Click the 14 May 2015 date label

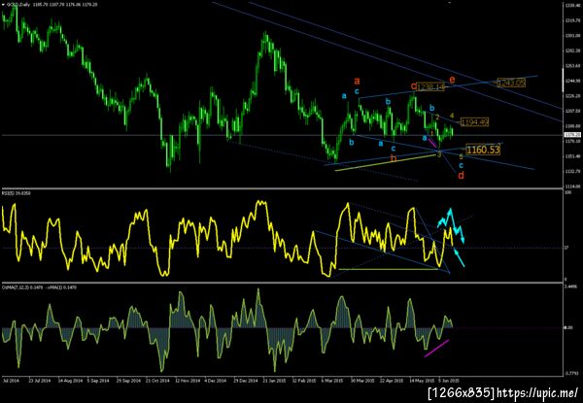(422, 381)
